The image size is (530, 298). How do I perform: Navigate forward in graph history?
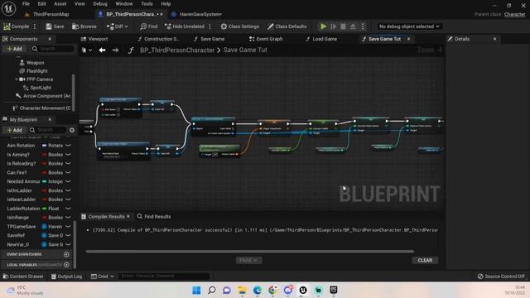[x=116, y=50]
